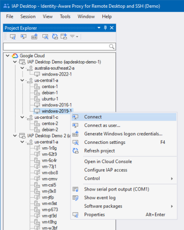Select ubuntu-1 instance
The image size is (184, 230).
tap(50, 99)
